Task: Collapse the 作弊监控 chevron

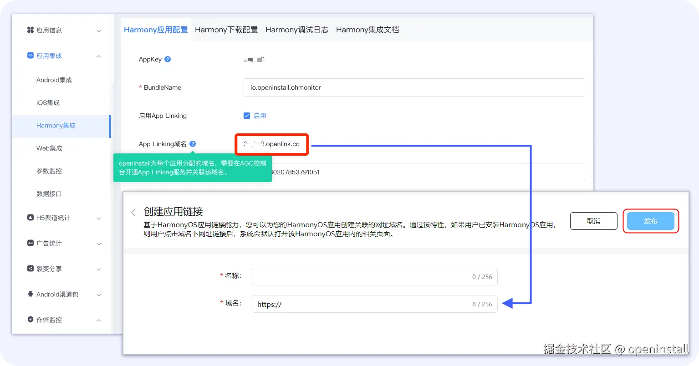Action: [99, 320]
